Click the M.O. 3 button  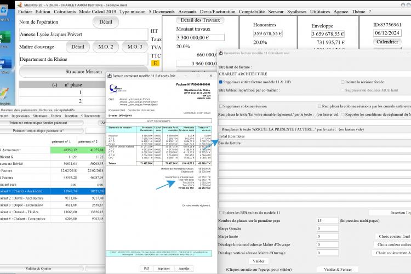(135, 47)
